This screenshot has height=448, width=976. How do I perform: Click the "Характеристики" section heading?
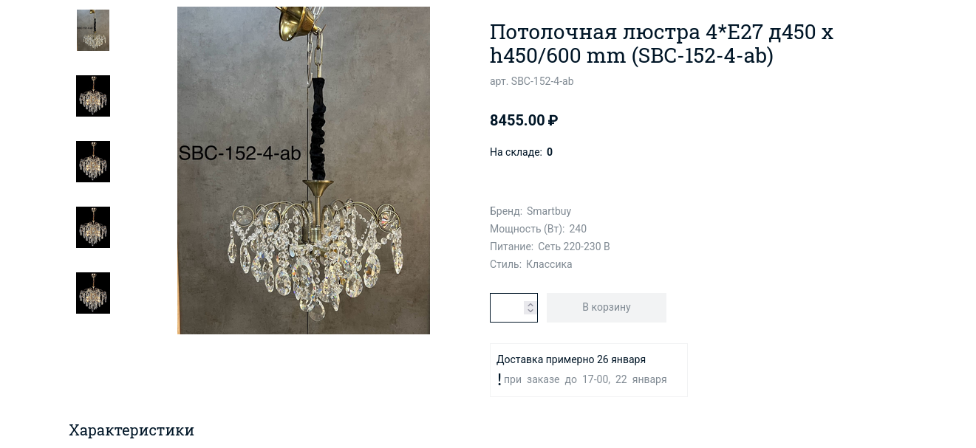pyautogui.click(x=132, y=430)
